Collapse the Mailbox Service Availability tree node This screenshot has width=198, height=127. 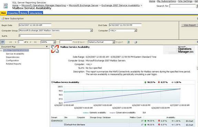[x=1, y=50]
